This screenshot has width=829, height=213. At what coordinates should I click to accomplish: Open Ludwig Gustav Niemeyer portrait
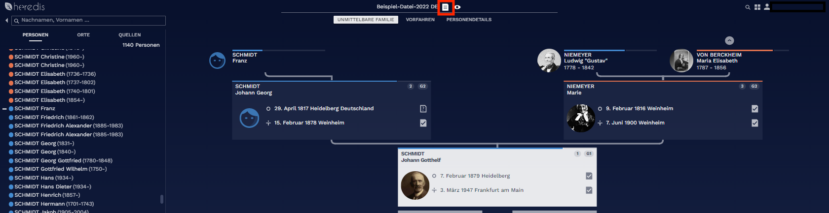click(x=549, y=61)
